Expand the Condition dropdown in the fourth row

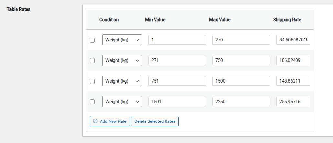point(122,102)
